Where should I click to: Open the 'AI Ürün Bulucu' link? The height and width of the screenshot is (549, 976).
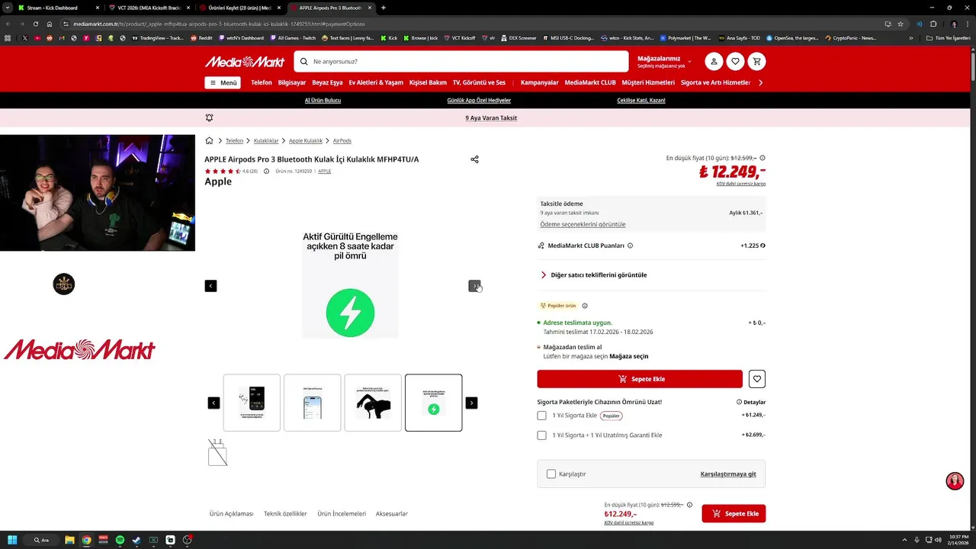pyautogui.click(x=323, y=101)
